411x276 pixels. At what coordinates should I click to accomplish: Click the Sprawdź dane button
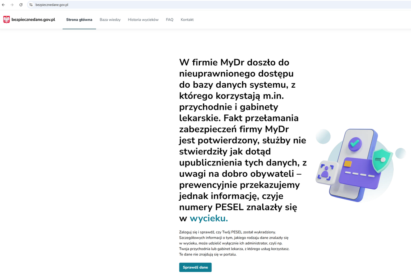tap(195, 267)
